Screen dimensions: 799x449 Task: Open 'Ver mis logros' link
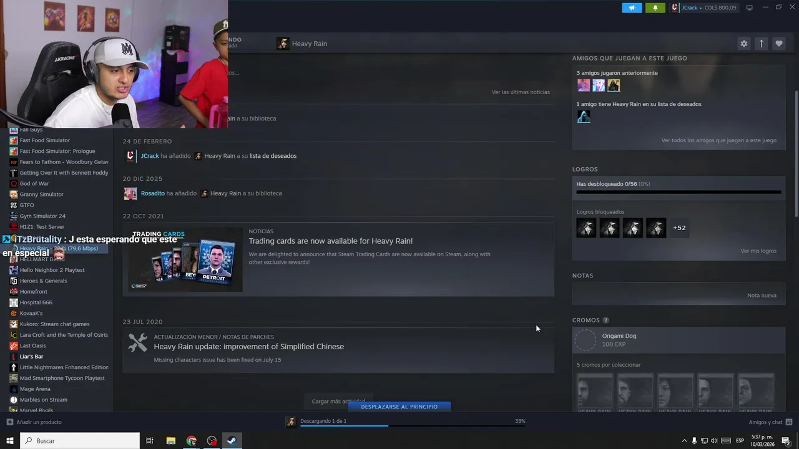(758, 251)
